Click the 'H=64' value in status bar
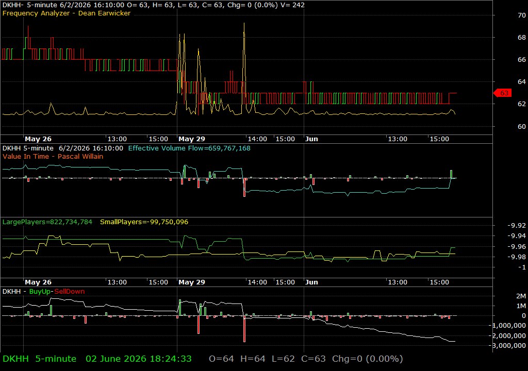Image resolution: width=528 pixels, height=371 pixels. [253, 359]
